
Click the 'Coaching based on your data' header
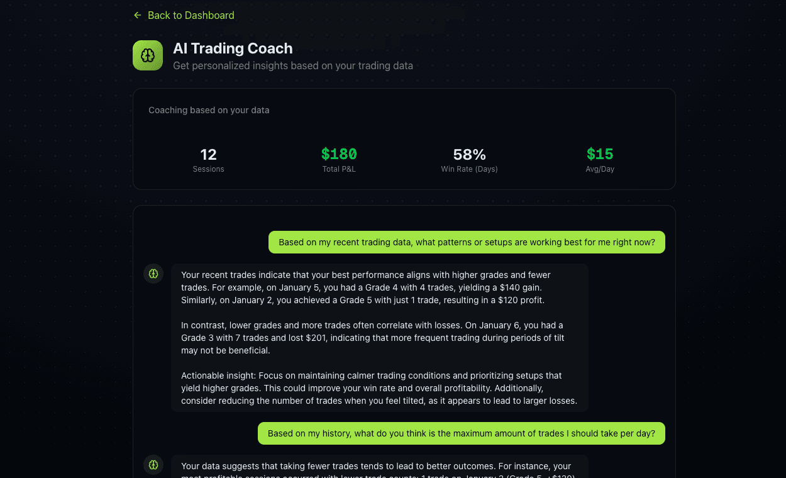(x=209, y=110)
